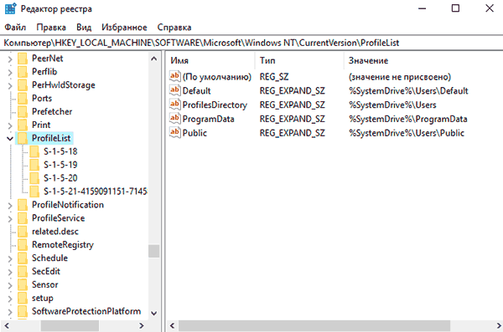Screen dimensions: 503x332
Task: Click the Perflib folder icon
Action: click(x=23, y=72)
